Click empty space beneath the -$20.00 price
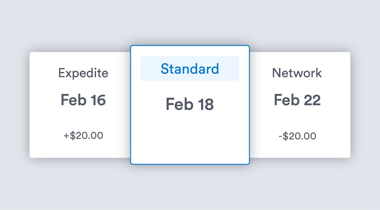The height and width of the screenshot is (210, 380). [x=297, y=149]
